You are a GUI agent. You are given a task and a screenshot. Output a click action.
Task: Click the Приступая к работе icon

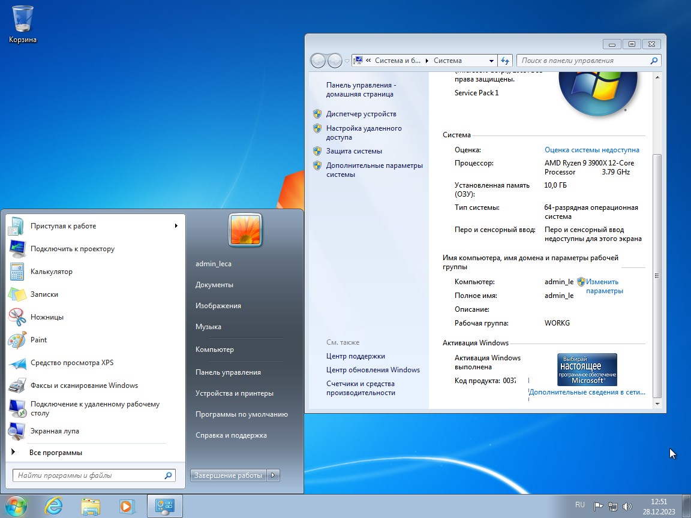pos(17,226)
